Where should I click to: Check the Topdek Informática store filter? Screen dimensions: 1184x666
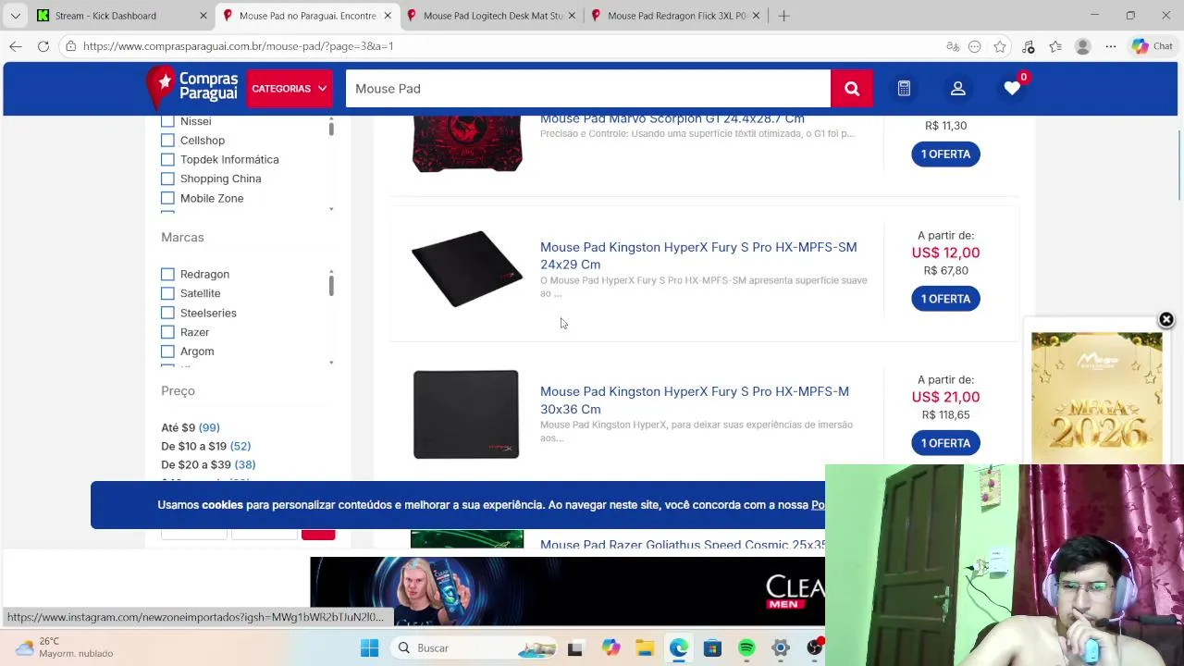click(x=167, y=160)
